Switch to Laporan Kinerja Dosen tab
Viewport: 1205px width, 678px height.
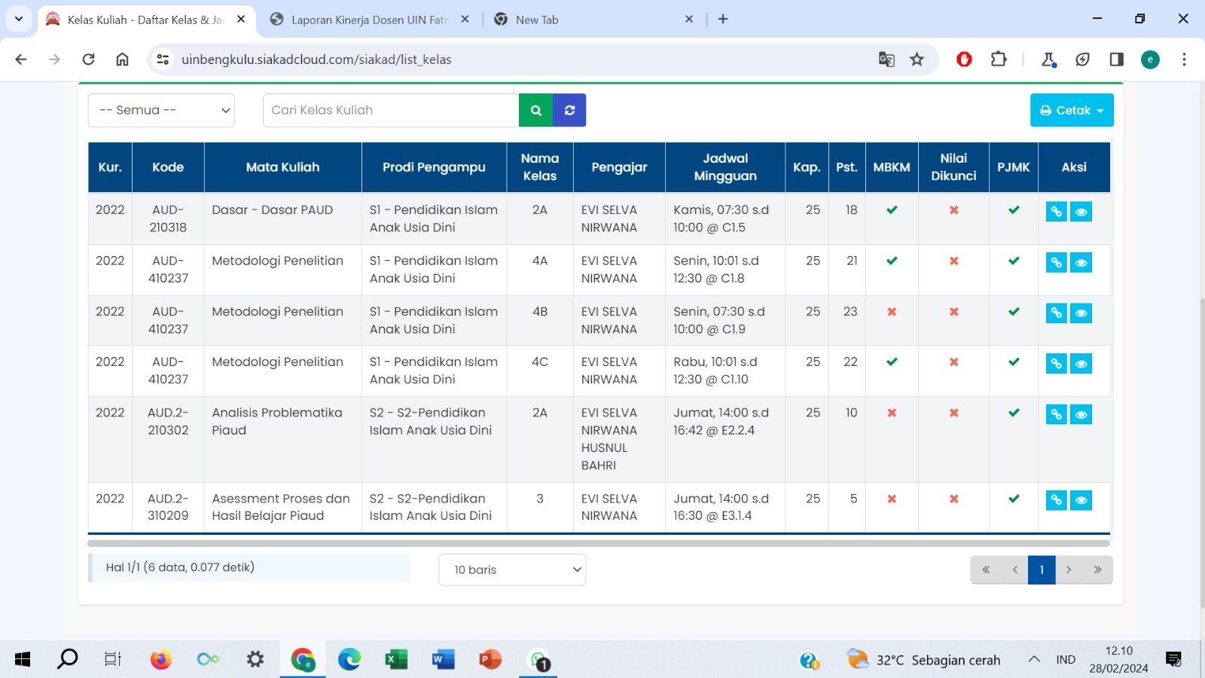369,20
